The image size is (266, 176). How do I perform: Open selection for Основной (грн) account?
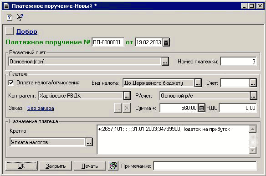click(x=165, y=62)
